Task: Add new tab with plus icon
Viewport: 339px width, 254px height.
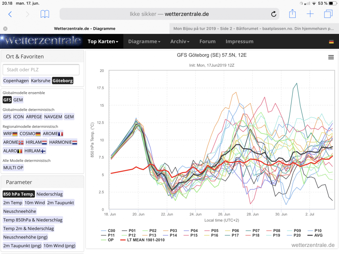Action: (x=310, y=14)
